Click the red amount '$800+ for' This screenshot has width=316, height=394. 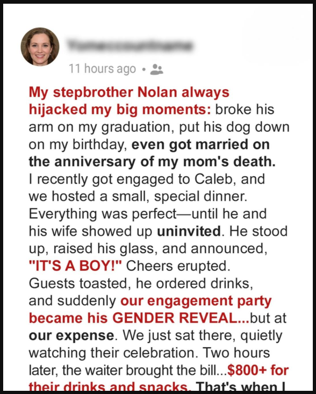pyautogui.click(x=258, y=370)
